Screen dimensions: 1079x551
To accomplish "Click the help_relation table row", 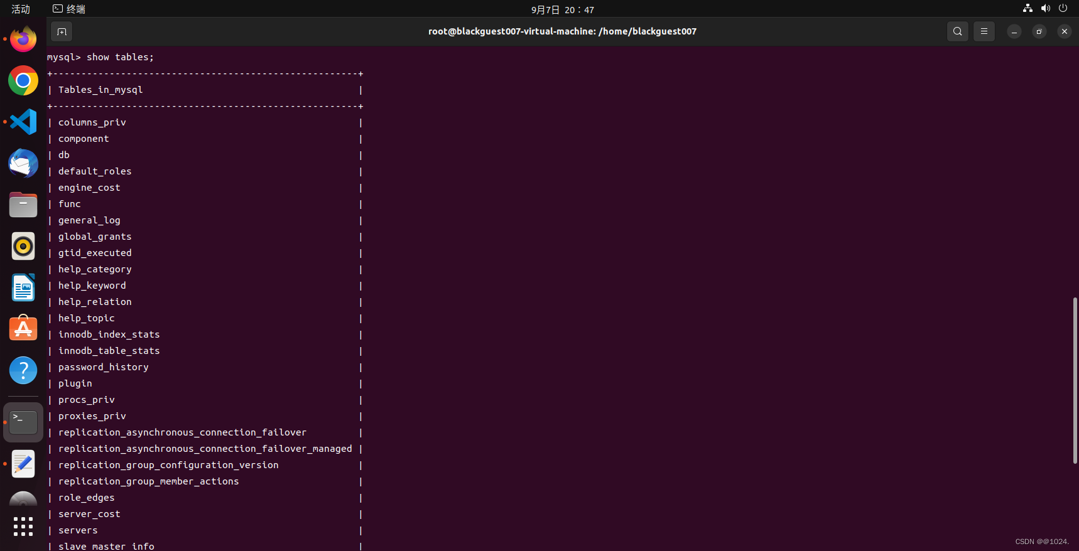I will pyautogui.click(x=205, y=302).
